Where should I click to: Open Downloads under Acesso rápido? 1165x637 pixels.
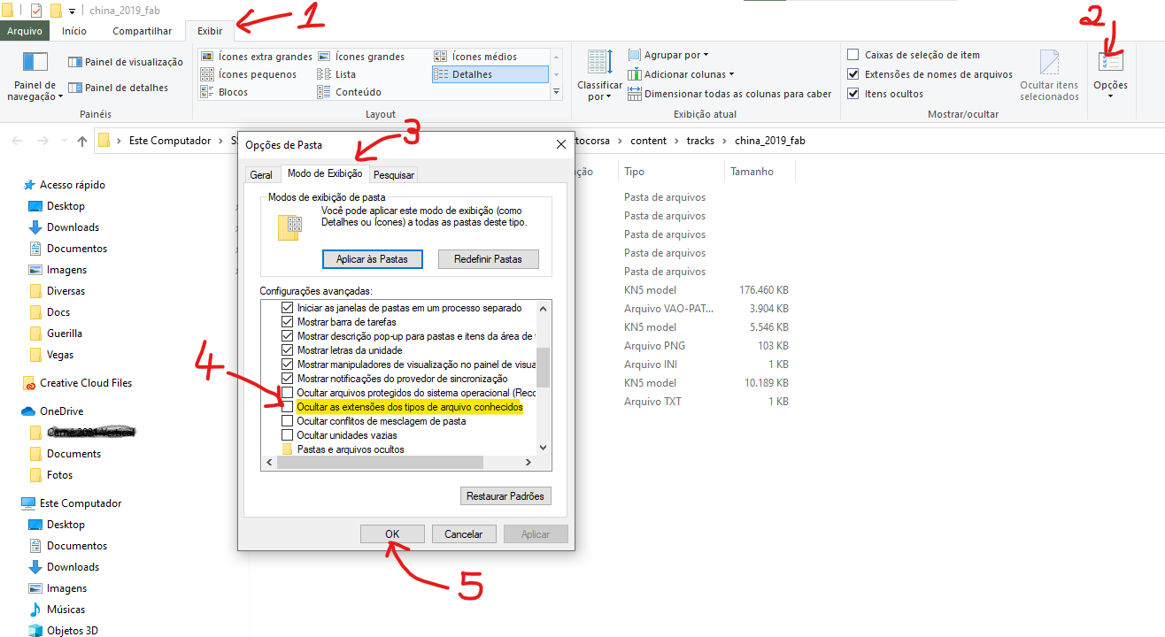pyautogui.click(x=64, y=227)
